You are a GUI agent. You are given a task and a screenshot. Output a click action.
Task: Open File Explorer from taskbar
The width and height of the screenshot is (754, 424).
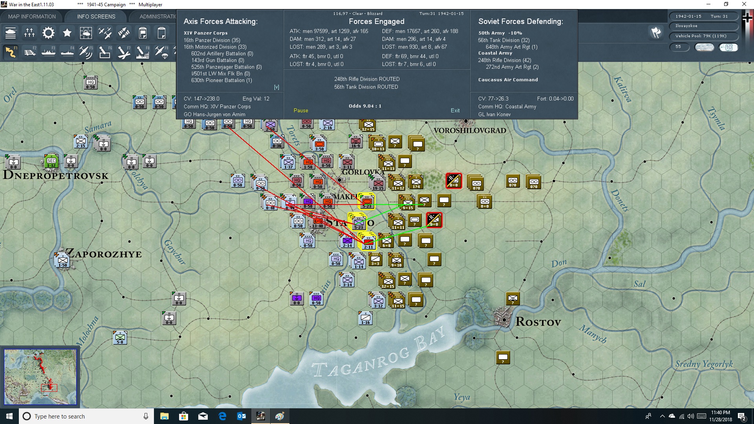point(164,416)
